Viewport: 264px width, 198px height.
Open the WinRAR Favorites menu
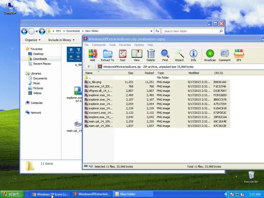pyautogui.click(x=125, y=45)
